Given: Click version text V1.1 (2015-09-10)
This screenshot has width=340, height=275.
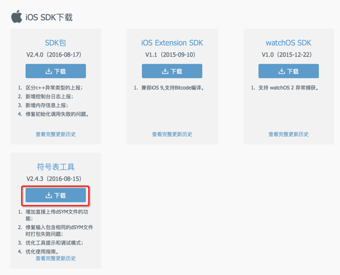Looking at the screenshot, I should pyautogui.click(x=170, y=54).
